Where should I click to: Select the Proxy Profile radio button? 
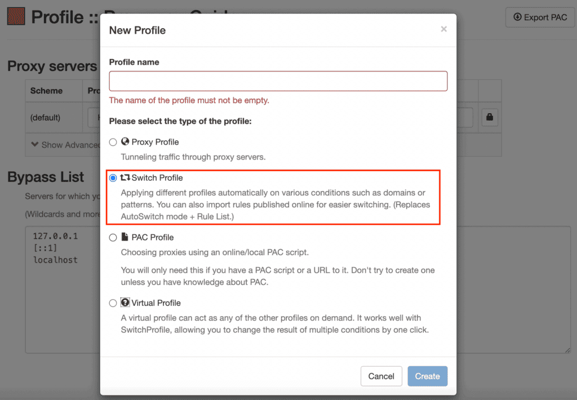coord(113,141)
